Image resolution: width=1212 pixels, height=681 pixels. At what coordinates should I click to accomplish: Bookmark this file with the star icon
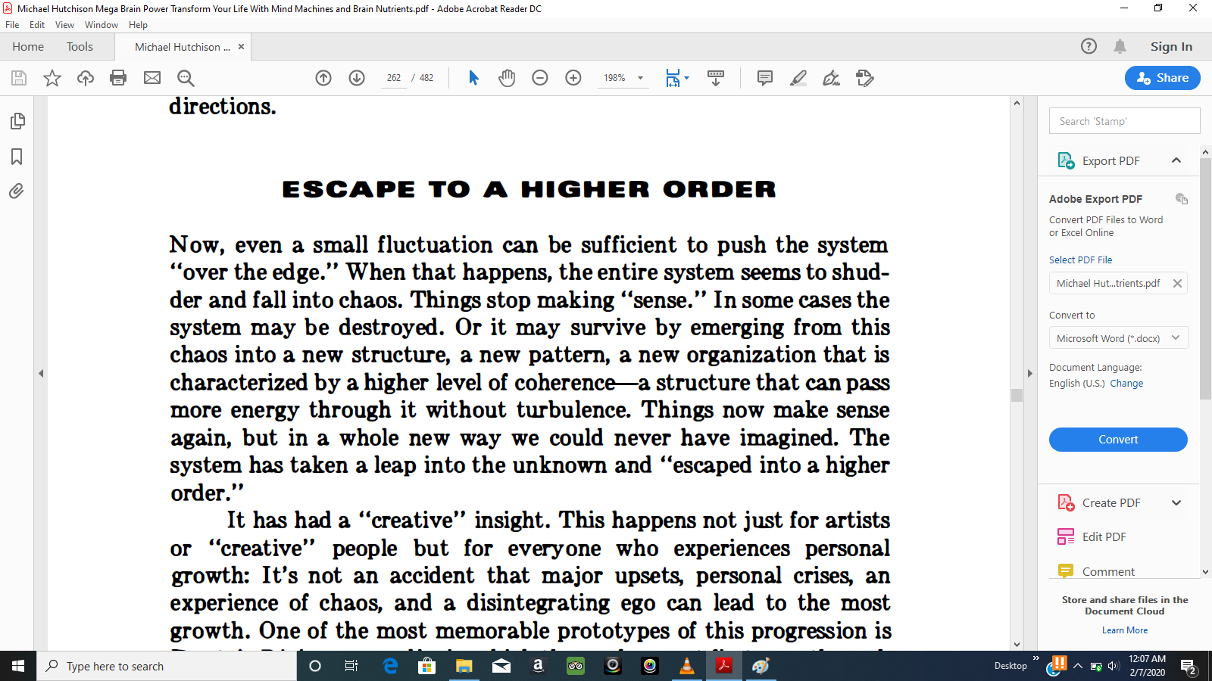click(52, 78)
